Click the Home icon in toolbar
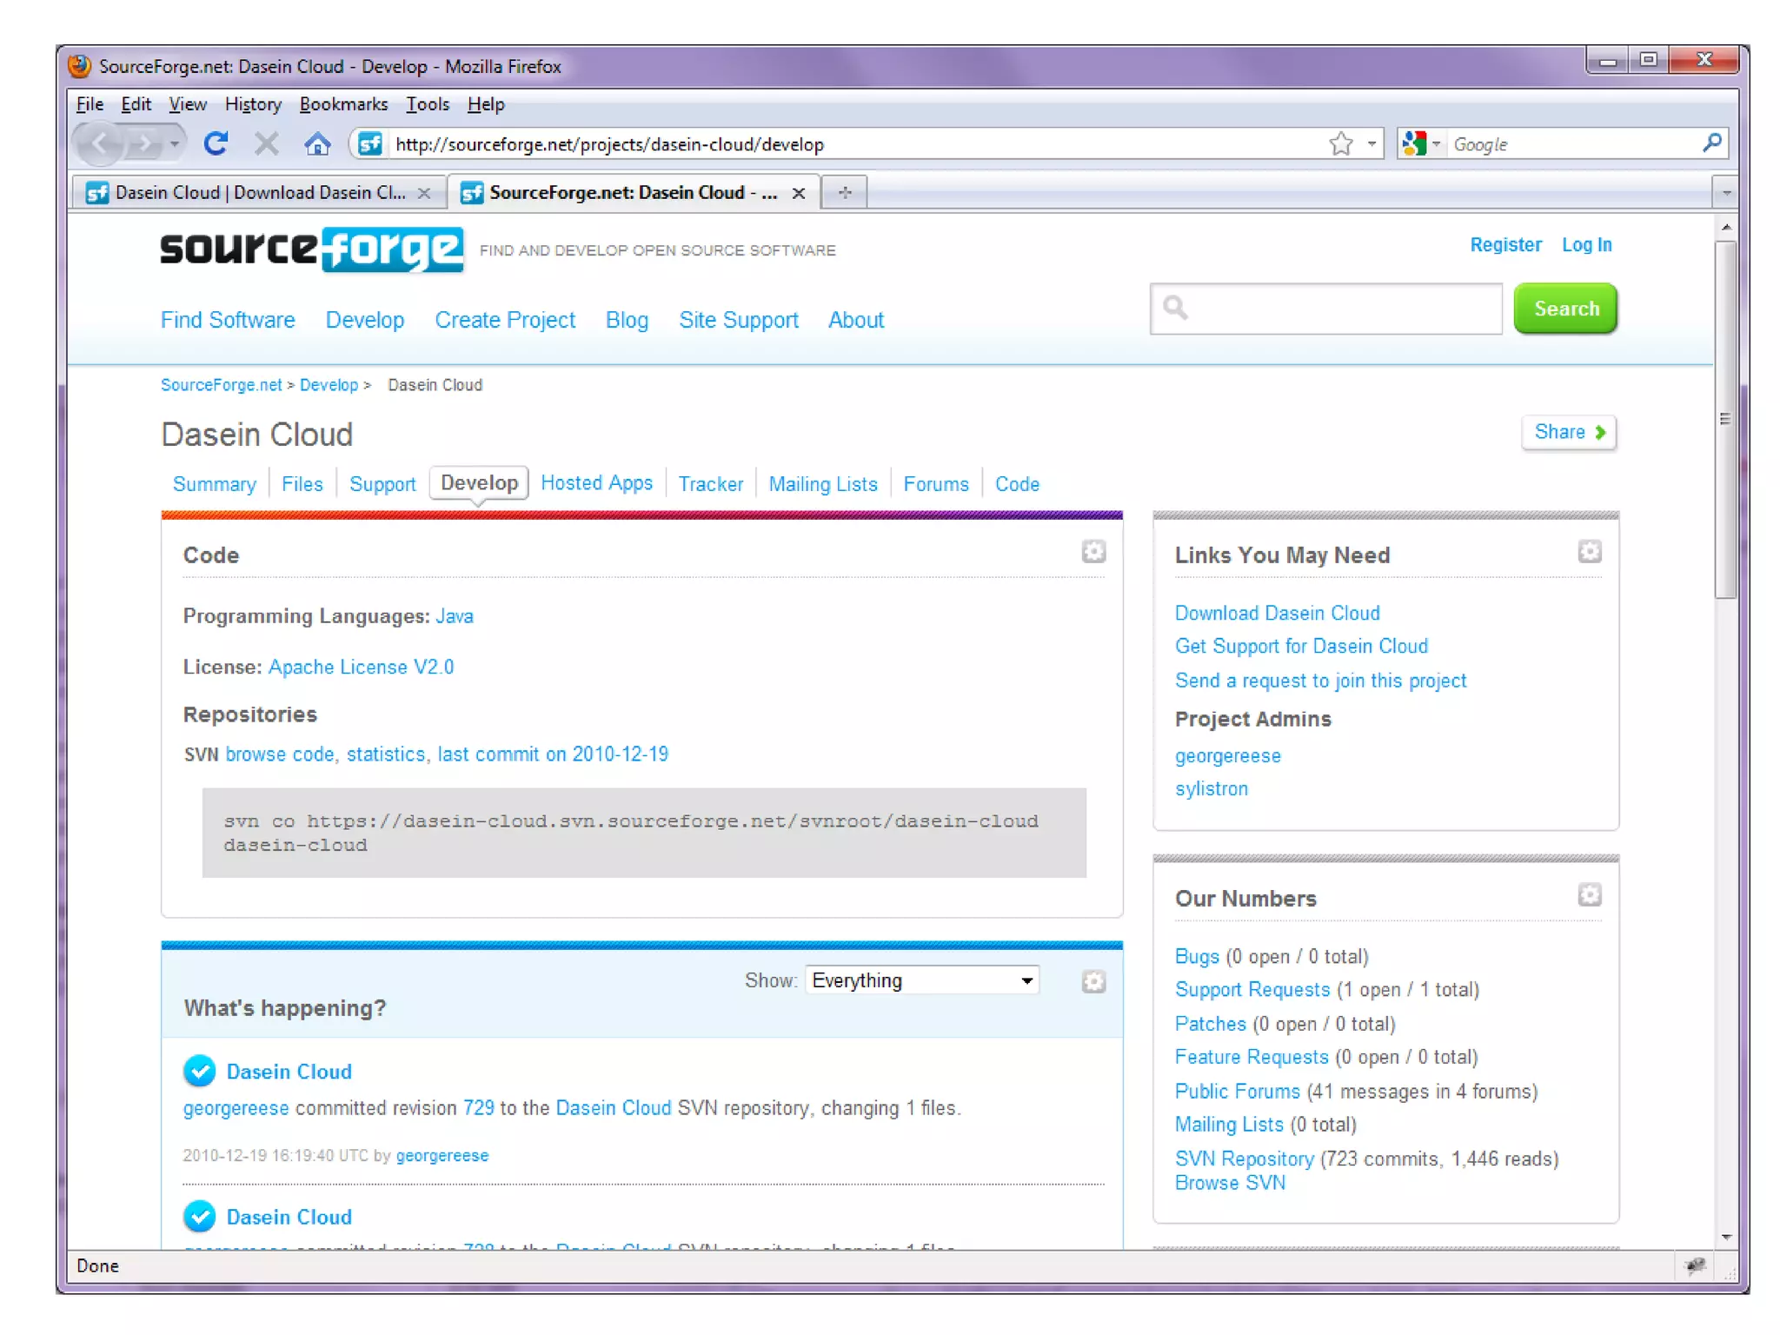Viewport: 1780px width, 1335px height. [317, 143]
